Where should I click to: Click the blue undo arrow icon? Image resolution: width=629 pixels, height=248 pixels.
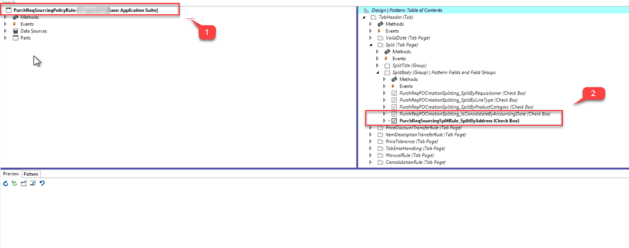pos(42,183)
